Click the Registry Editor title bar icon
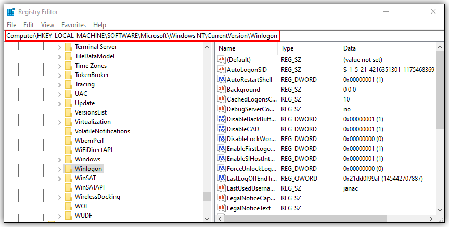Screen dimensions: 449x227 [11, 11]
